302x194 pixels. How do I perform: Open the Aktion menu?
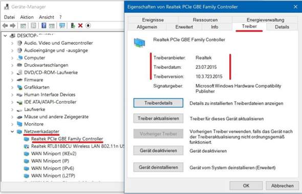click(x=27, y=17)
